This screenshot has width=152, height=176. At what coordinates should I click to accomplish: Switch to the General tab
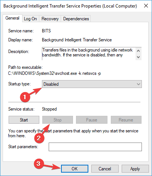(x=12, y=18)
